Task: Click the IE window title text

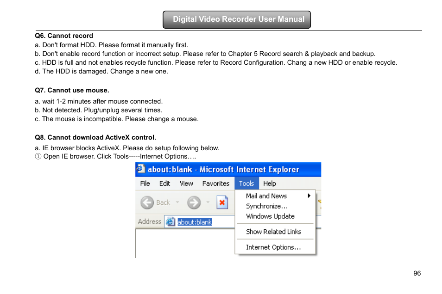Action: pyautogui.click(x=223, y=169)
